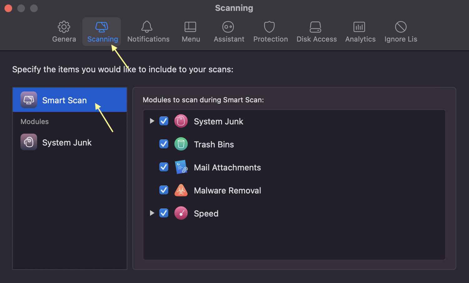Open the Notifications bell icon
This screenshot has width=469, height=283.
point(147,27)
